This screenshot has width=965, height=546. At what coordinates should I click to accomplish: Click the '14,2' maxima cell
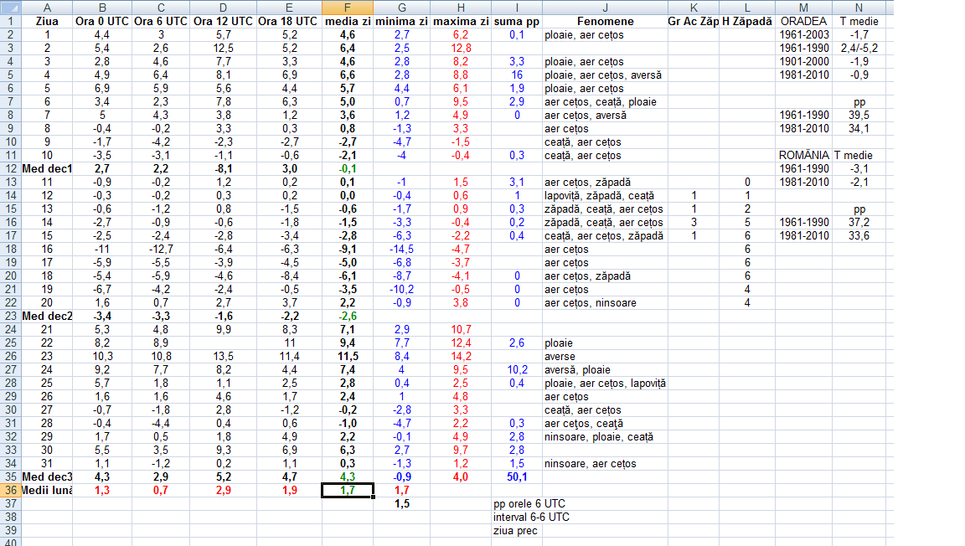(x=461, y=357)
